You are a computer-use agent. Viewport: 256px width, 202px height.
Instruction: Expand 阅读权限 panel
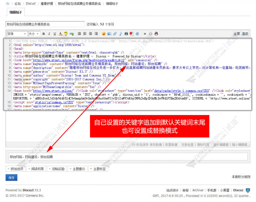36,169
